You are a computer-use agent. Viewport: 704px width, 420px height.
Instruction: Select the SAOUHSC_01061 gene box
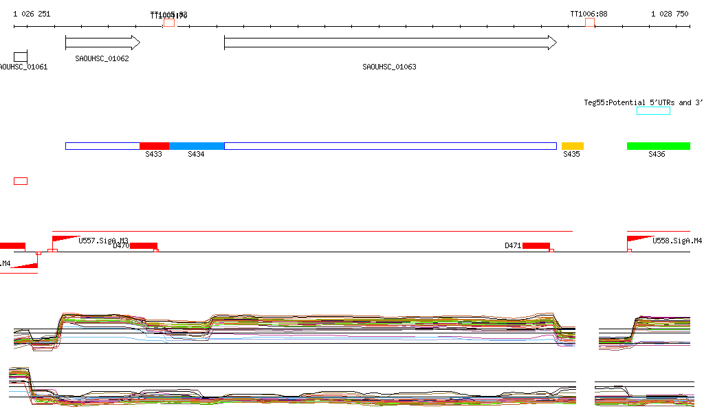21,57
